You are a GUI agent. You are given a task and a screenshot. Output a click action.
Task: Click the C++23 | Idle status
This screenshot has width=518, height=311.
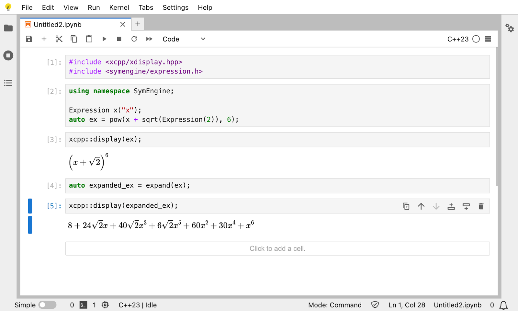click(x=138, y=305)
